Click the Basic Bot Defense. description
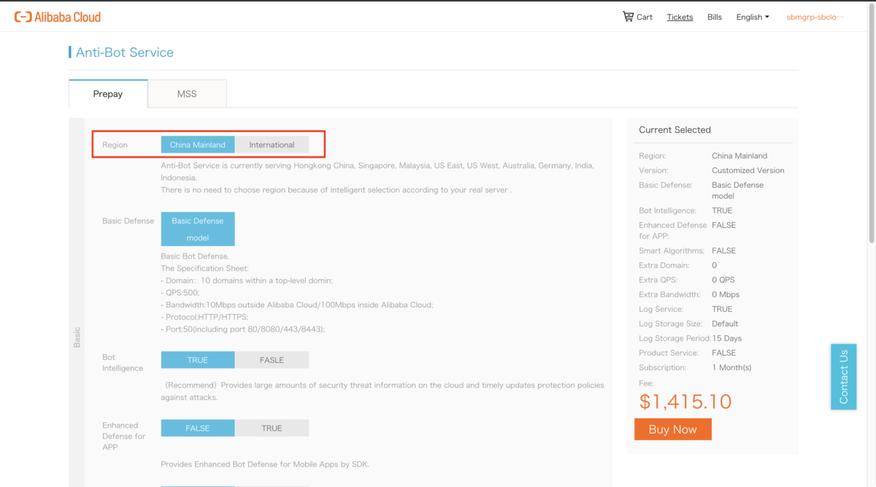This screenshot has height=487, width=876. tap(195, 256)
